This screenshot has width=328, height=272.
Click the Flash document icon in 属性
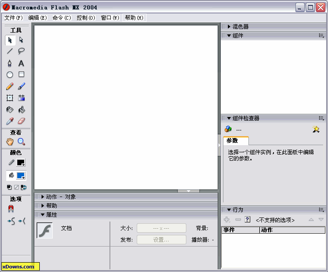(45, 230)
